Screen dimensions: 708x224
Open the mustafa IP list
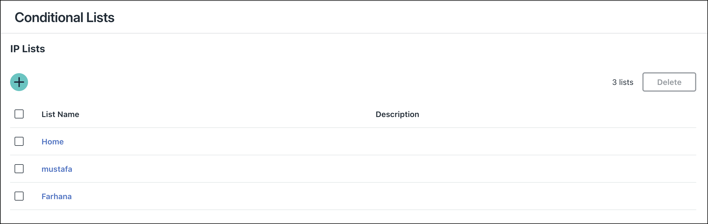57,169
